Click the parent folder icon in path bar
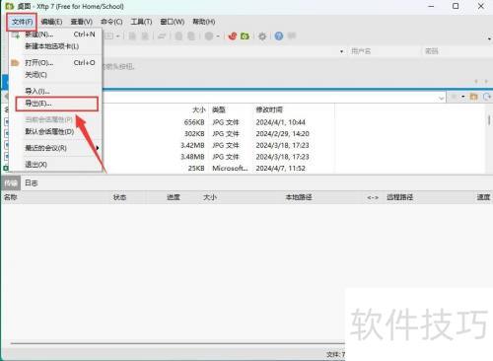This screenshot has width=493, height=361. click(x=473, y=97)
